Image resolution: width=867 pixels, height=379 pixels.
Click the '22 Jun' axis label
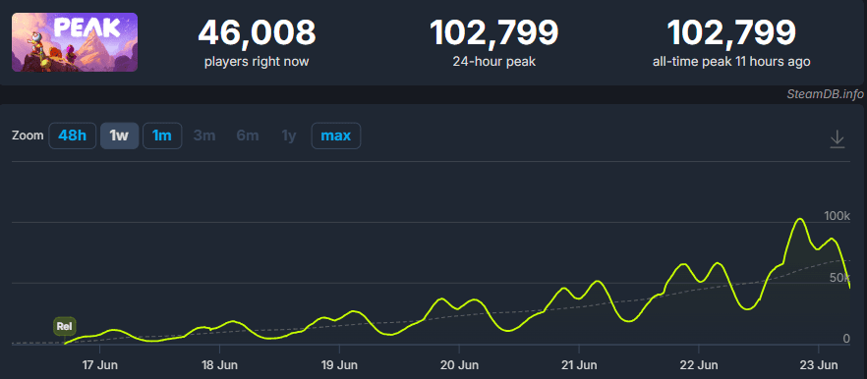coord(698,365)
